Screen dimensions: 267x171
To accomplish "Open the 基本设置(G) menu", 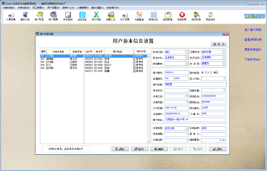I will 97,8.
